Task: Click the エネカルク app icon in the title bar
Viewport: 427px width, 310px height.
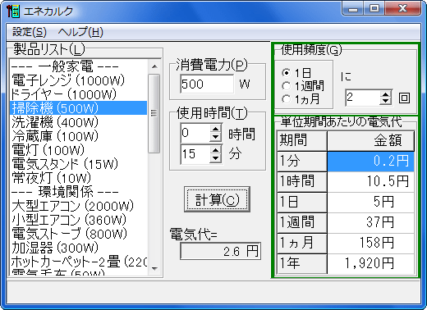Action: click(x=13, y=11)
